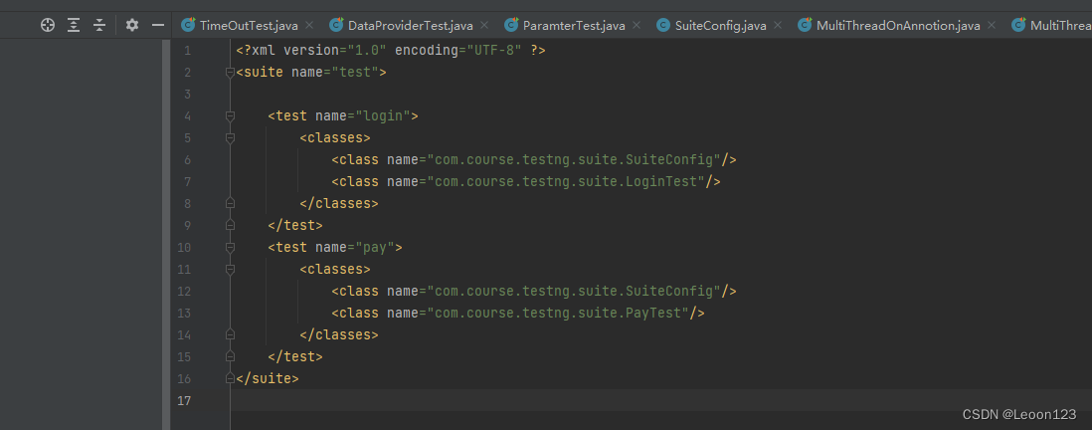Click the Collapse All icon

click(x=99, y=26)
